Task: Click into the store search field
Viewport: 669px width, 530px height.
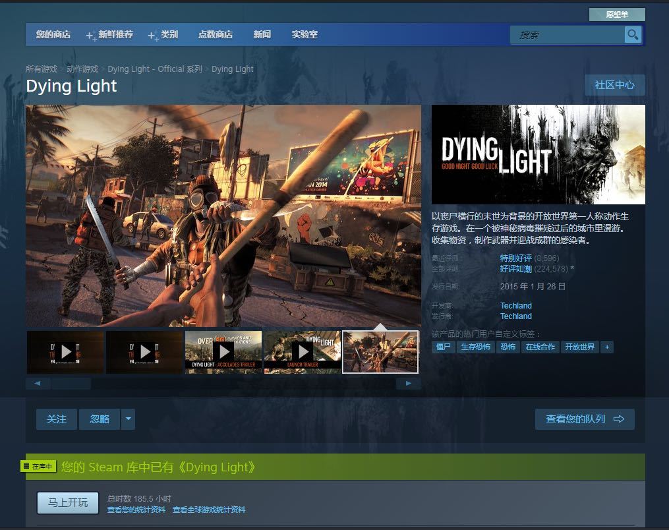Action: point(567,35)
